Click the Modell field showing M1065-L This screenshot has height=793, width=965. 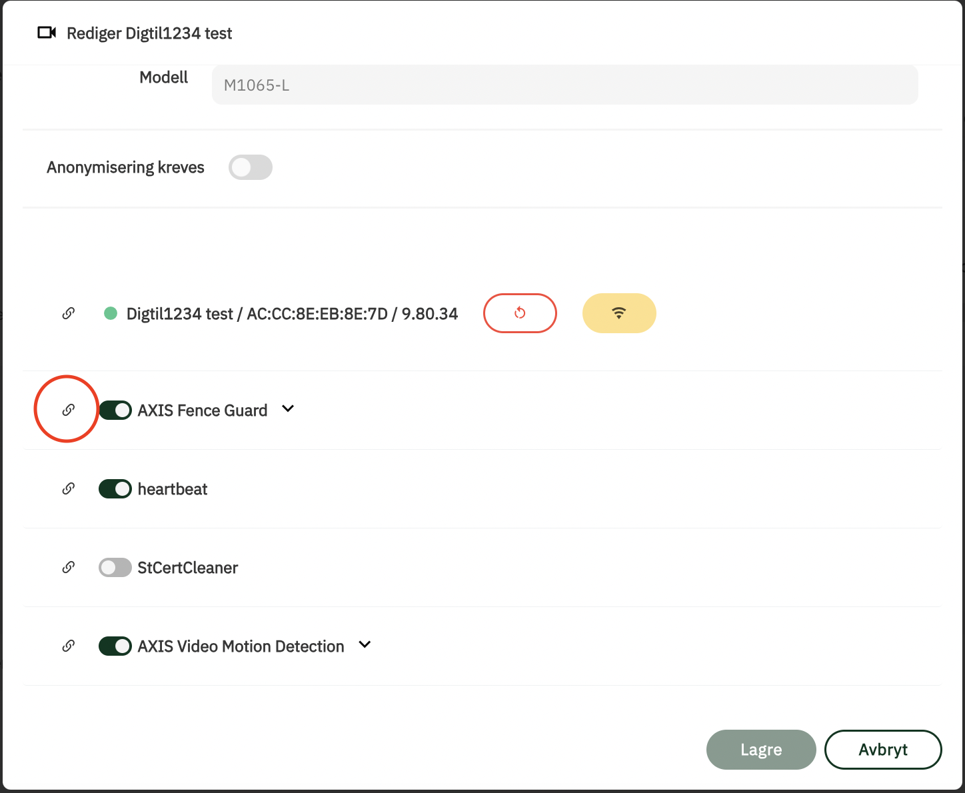pos(565,85)
